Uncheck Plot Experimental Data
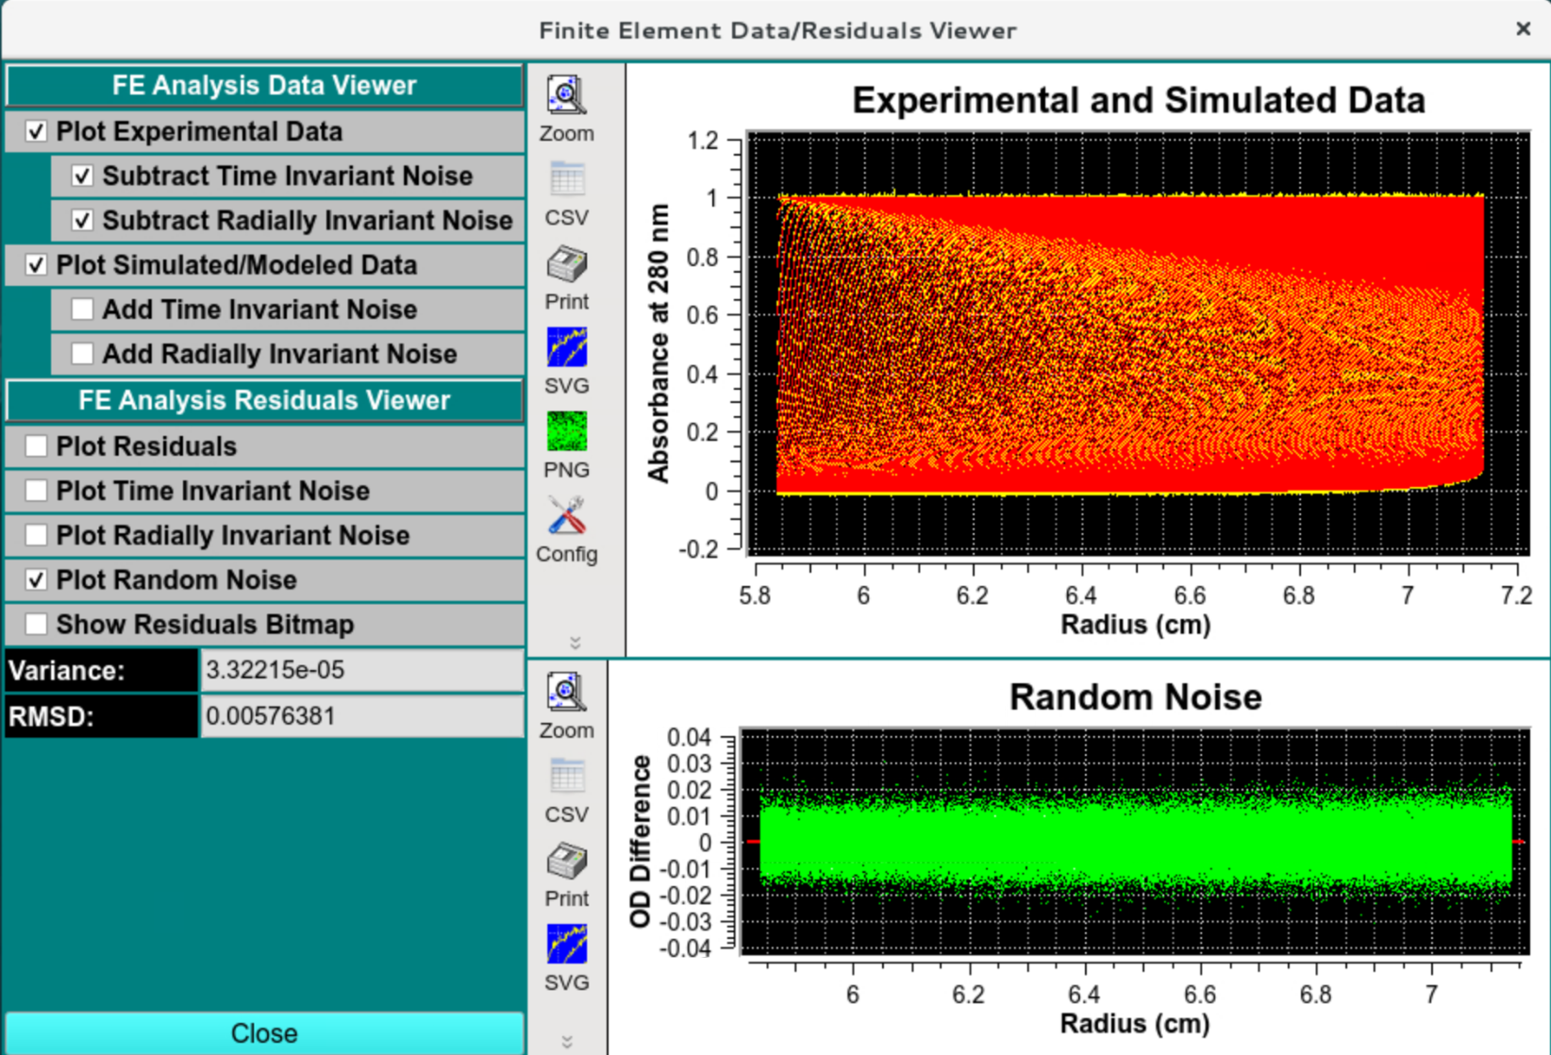This screenshot has width=1551, height=1055. tap(36, 132)
